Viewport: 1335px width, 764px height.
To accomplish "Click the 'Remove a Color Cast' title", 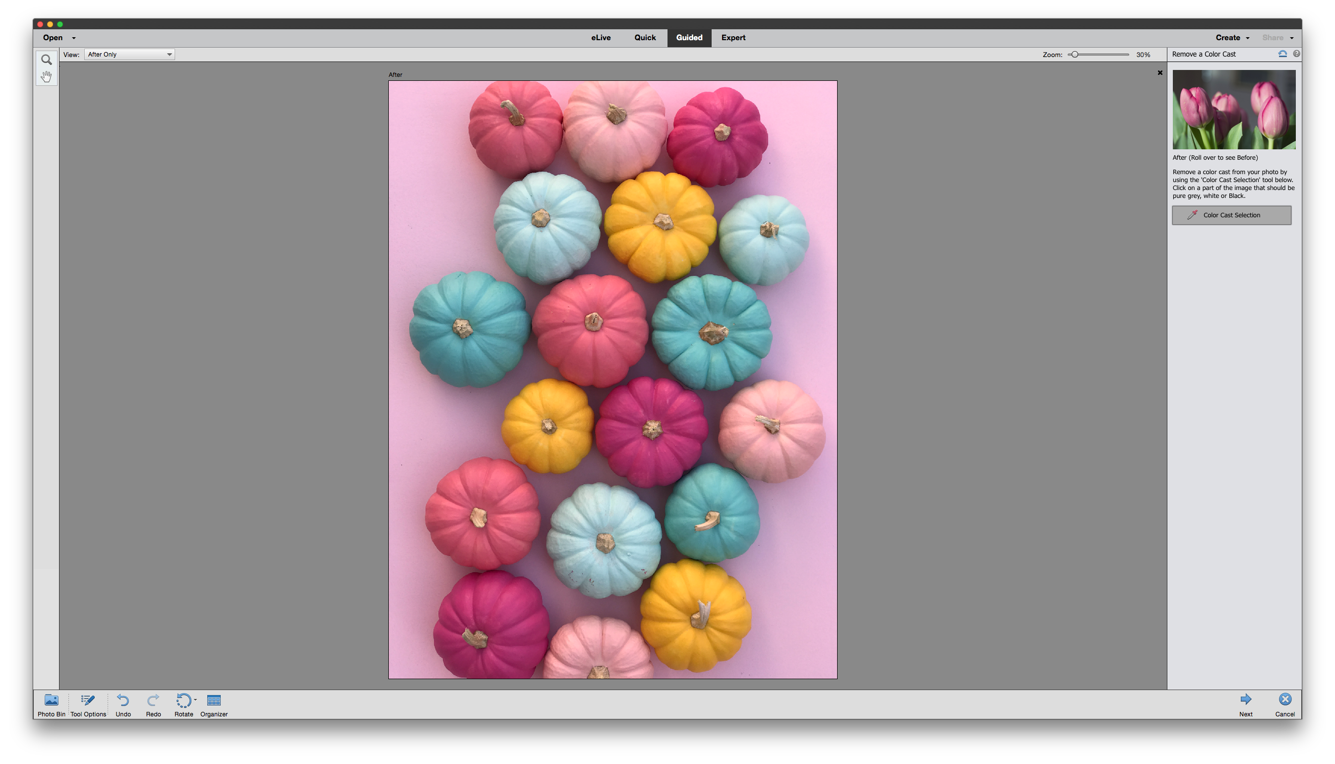I will (1204, 54).
